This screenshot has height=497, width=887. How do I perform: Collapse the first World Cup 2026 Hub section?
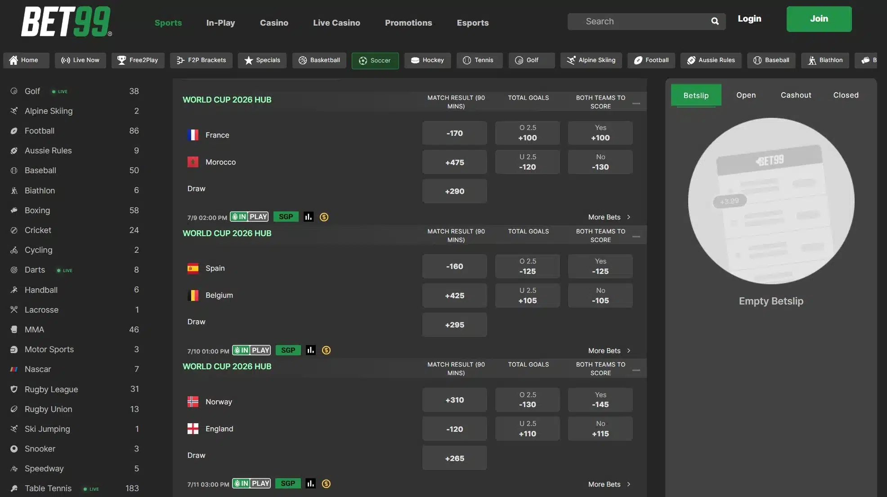click(636, 103)
